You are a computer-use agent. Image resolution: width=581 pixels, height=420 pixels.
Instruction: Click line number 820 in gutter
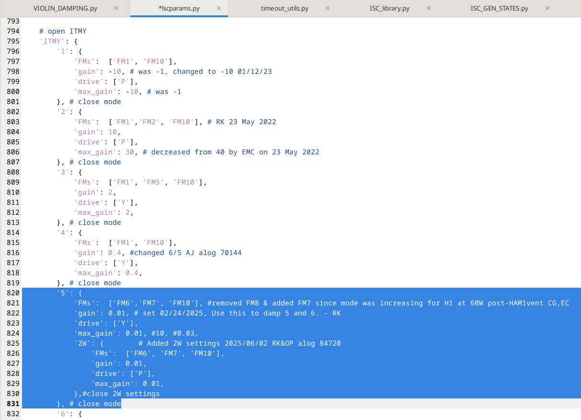pos(13,293)
